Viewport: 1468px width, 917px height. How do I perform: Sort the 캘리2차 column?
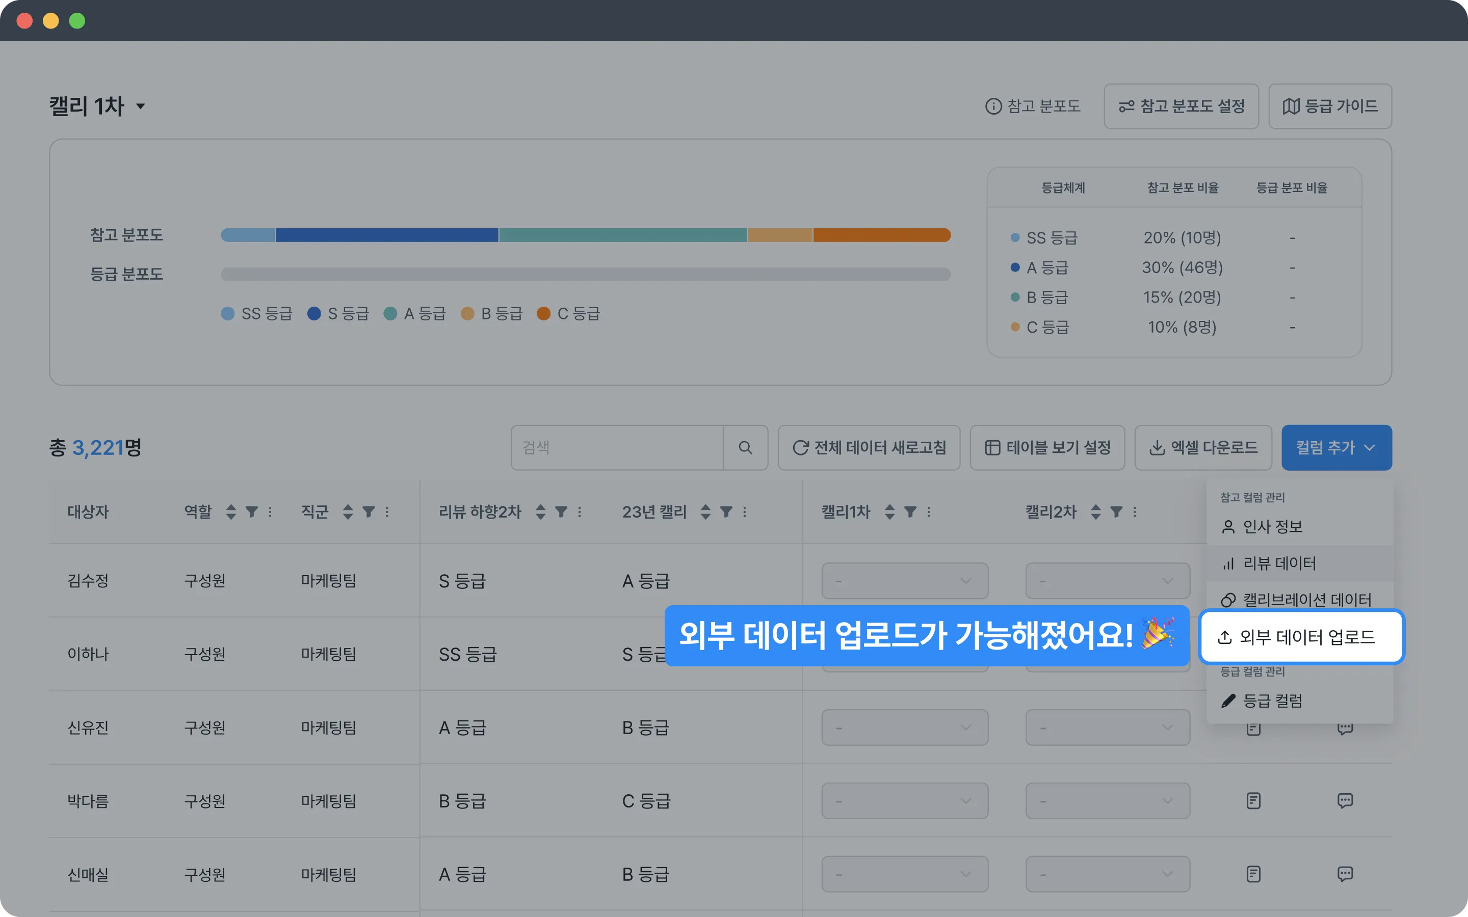click(x=1095, y=512)
